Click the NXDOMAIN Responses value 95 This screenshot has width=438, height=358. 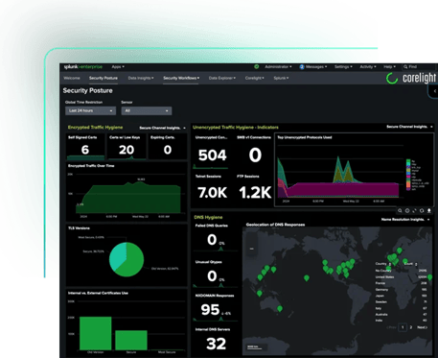click(210, 310)
